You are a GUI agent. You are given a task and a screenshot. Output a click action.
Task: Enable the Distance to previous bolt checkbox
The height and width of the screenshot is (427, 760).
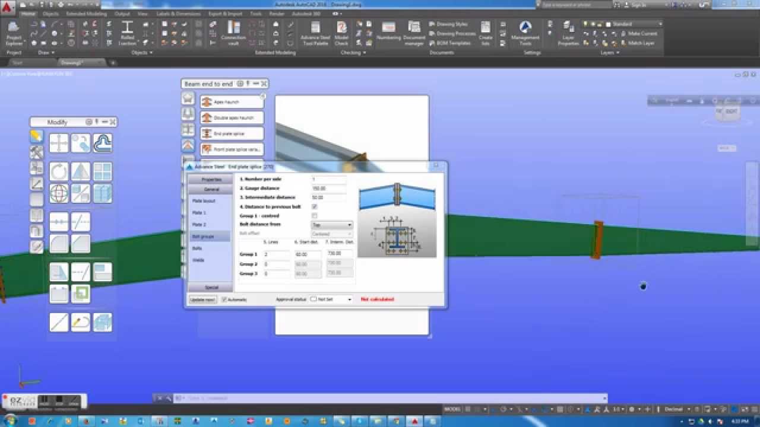tap(315, 207)
